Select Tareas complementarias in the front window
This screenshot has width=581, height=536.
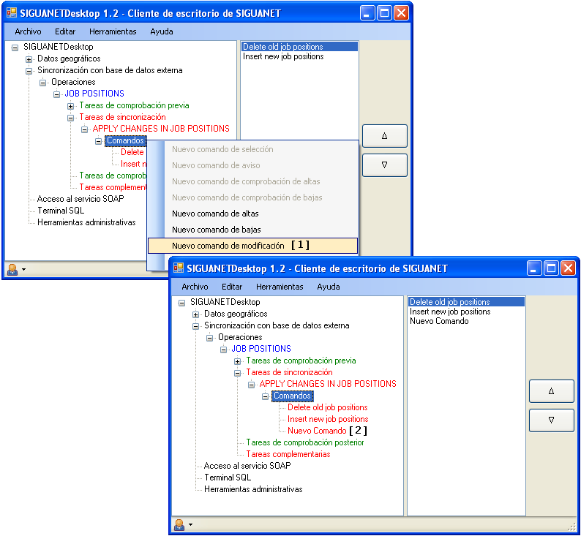[288, 454]
